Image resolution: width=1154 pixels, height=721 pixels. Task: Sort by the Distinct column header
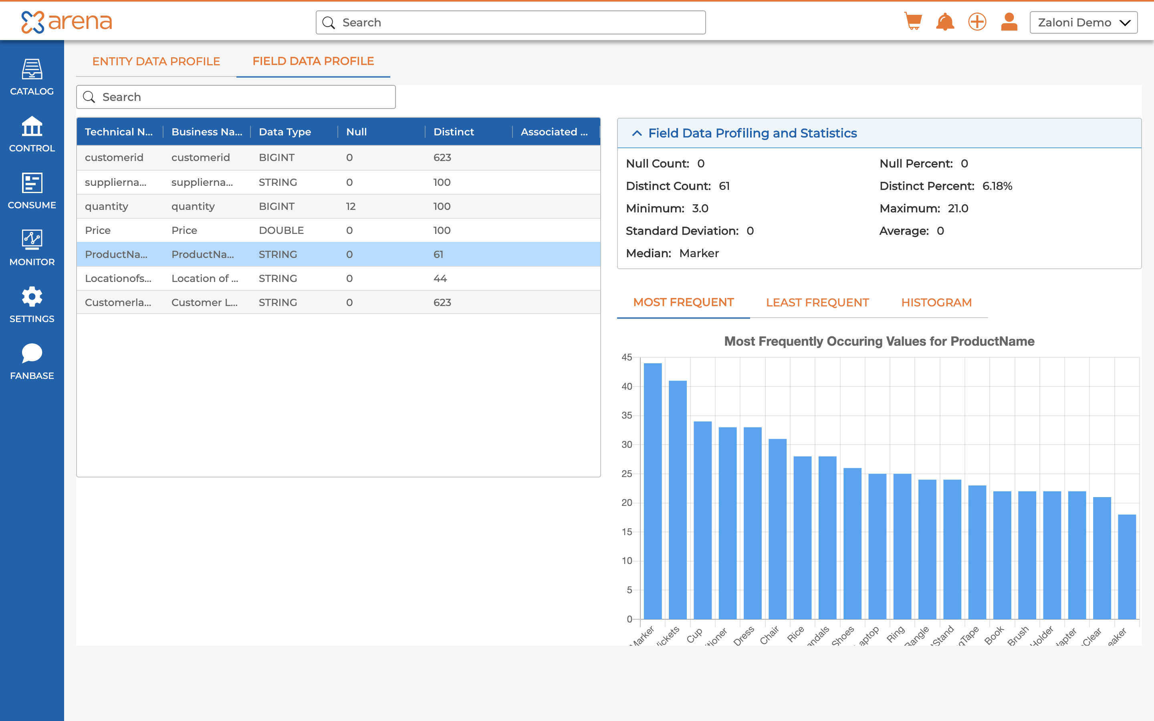454,132
